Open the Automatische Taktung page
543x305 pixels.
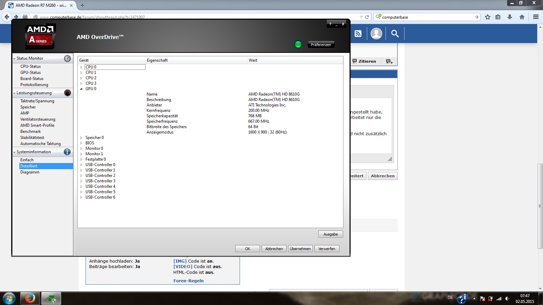pyautogui.click(x=40, y=144)
